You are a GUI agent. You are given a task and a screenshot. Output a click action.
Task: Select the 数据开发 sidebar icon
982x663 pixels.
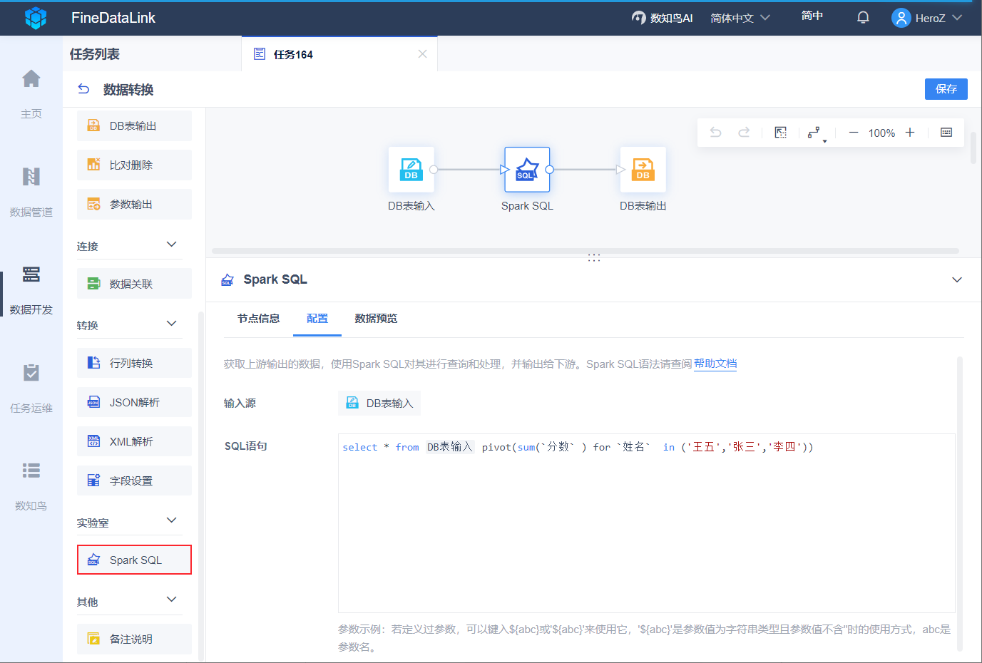click(x=31, y=274)
